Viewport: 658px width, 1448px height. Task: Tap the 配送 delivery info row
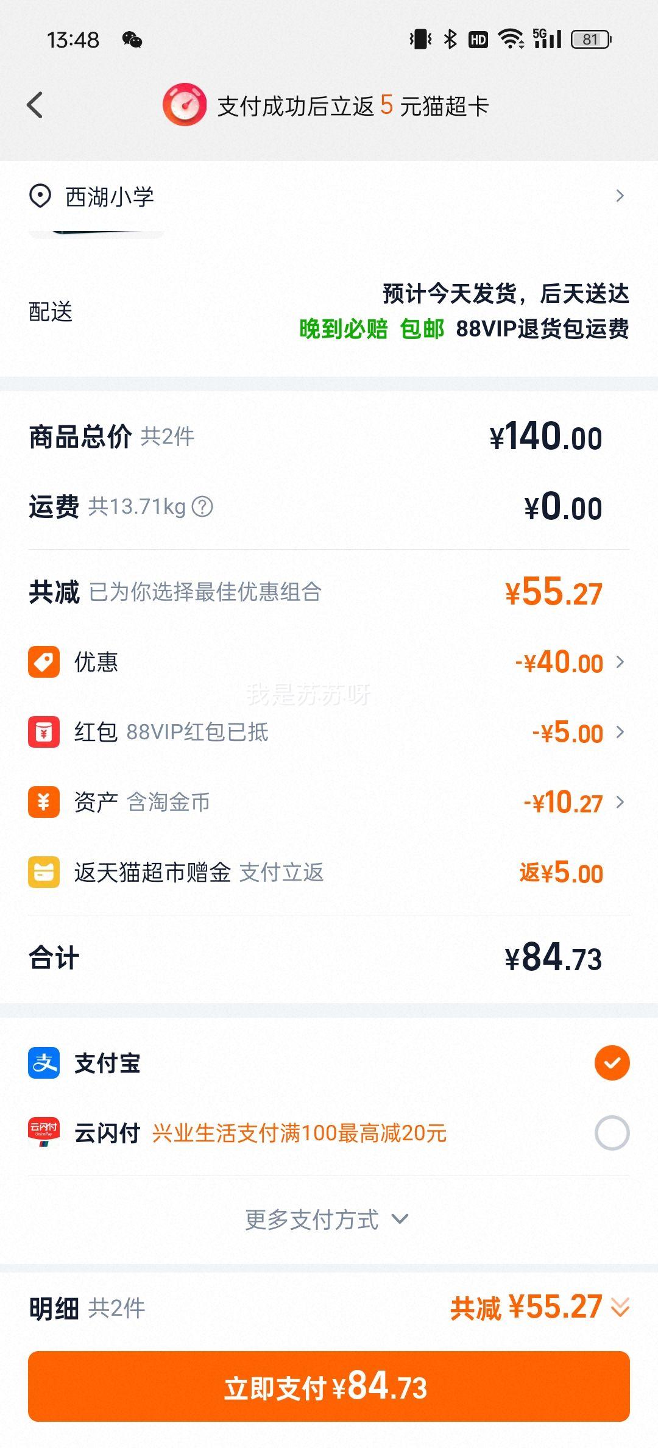(x=329, y=311)
